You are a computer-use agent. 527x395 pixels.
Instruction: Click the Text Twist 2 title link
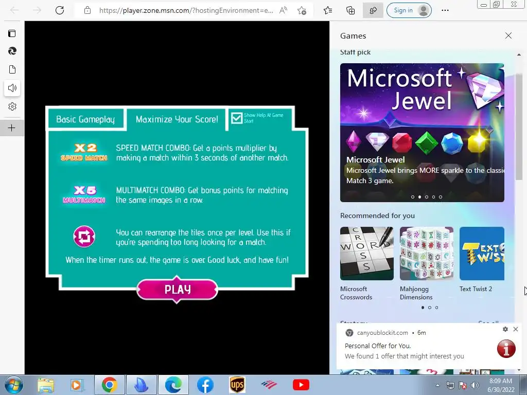coord(476,289)
